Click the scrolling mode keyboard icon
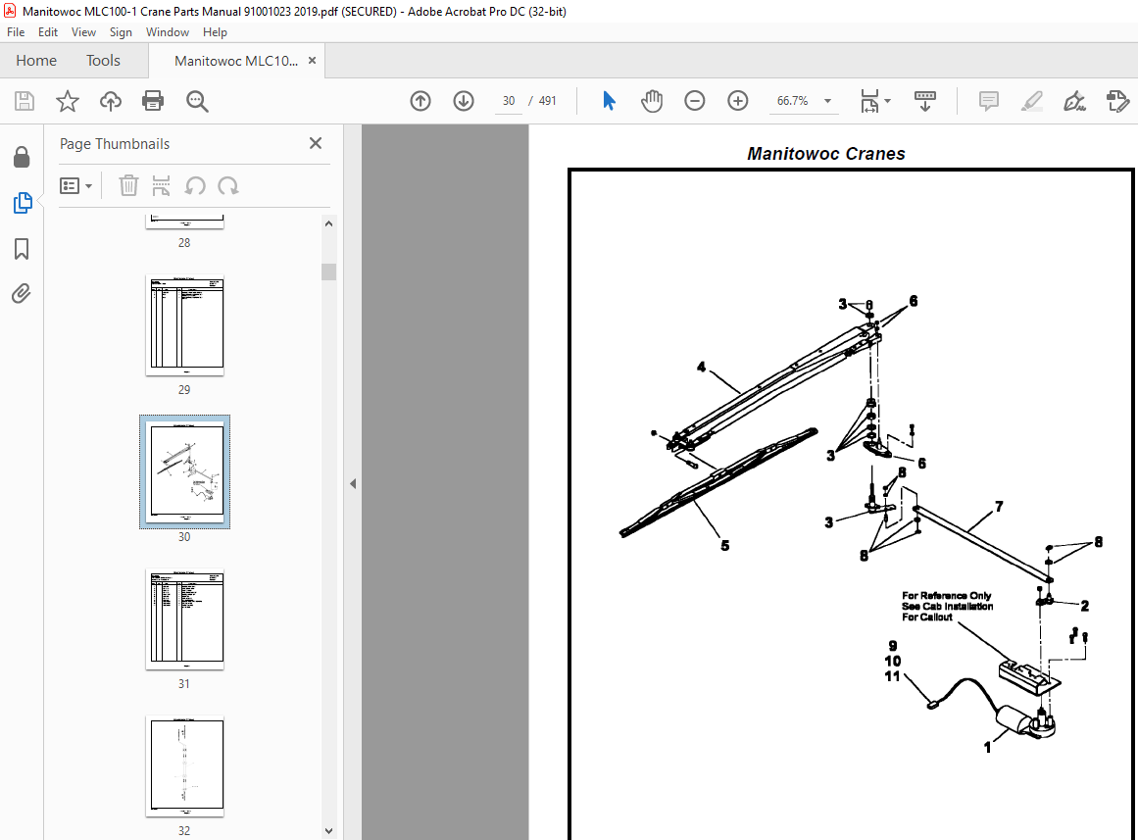 [x=924, y=101]
